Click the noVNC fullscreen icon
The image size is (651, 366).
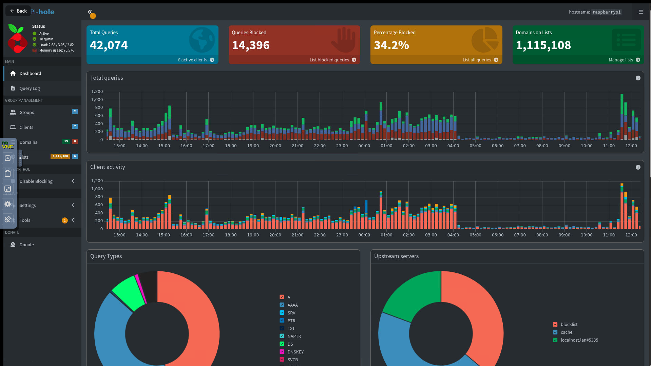click(8, 189)
